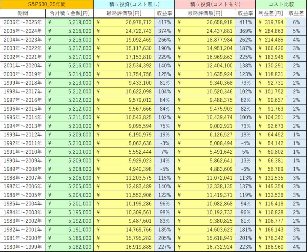This screenshot has width=307, height=252.
Task: Select the 5,182,000 total contribution cell
Action: point(70,247)
